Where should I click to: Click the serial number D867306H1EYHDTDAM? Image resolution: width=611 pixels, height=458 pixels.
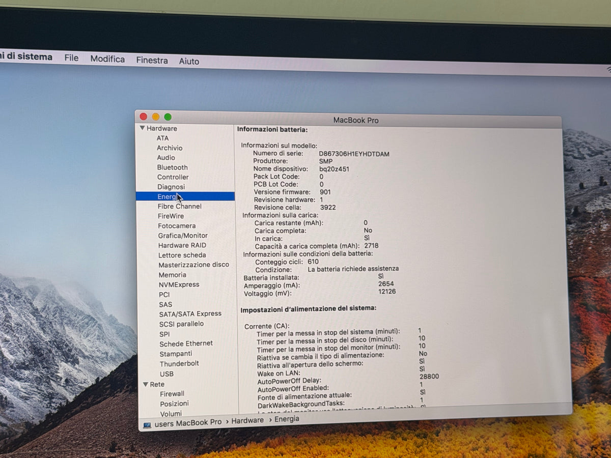coord(354,154)
